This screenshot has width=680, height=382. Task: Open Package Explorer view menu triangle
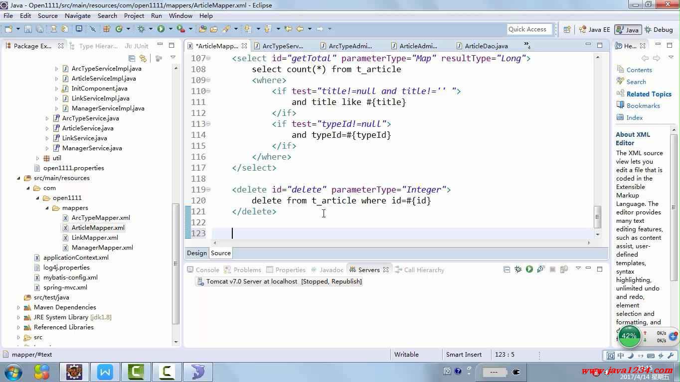point(172,57)
